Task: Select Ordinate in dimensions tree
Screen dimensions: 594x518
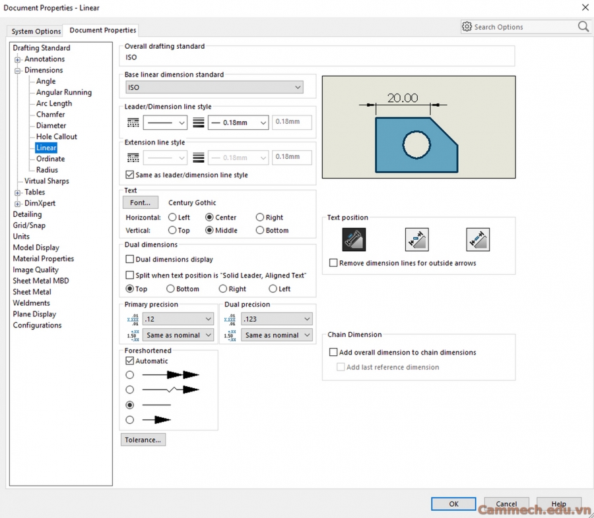Action: tap(50, 159)
